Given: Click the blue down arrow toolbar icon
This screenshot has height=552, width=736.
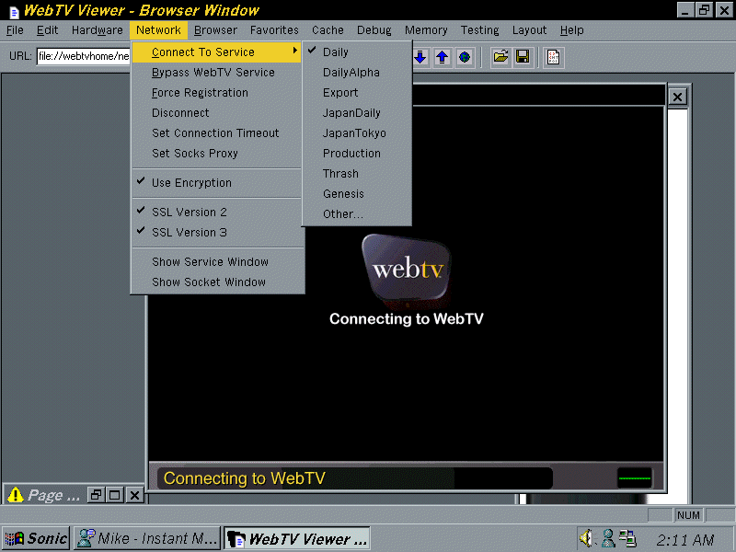Looking at the screenshot, I should (420, 57).
